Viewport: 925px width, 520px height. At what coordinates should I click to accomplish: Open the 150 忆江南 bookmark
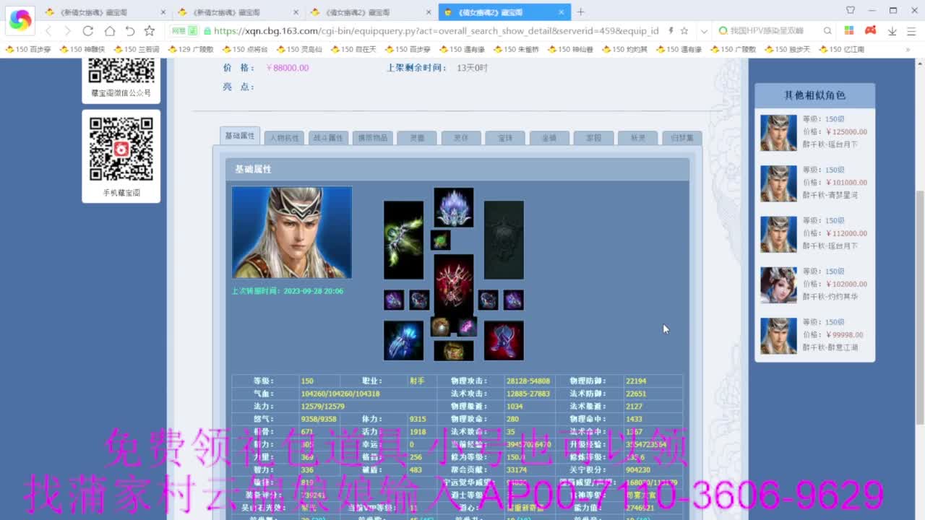click(840, 49)
